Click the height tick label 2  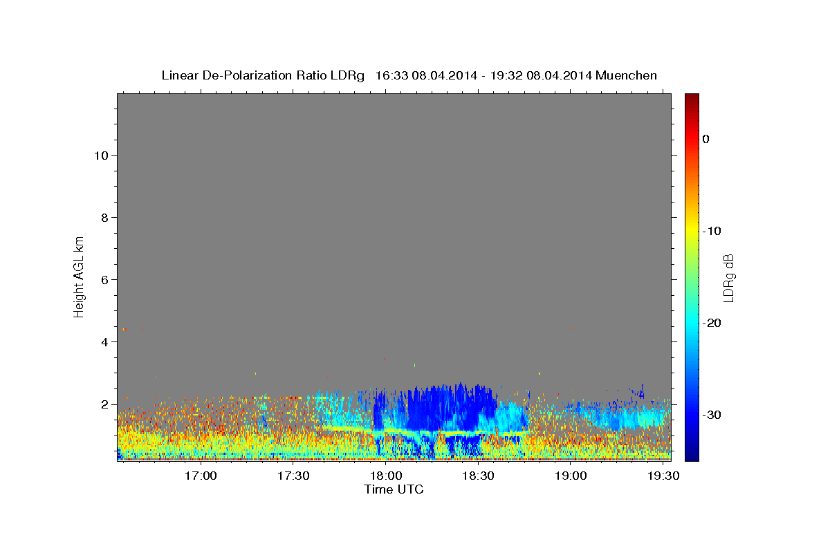click(104, 404)
